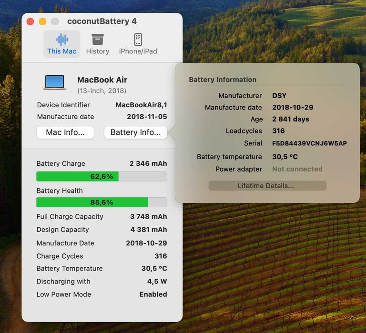Click 2018-10-29 in the Battery Information popover

[x=293, y=107]
